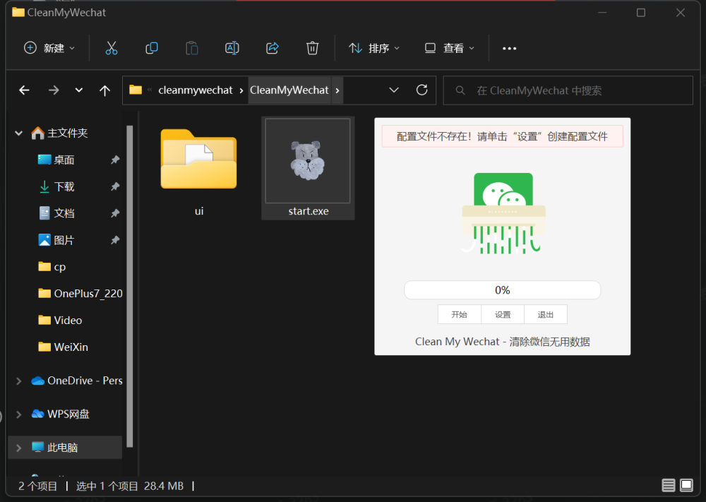This screenshot has width=706, height=502.
Task: Navigate up one folder level
Action: coord(104,90)
